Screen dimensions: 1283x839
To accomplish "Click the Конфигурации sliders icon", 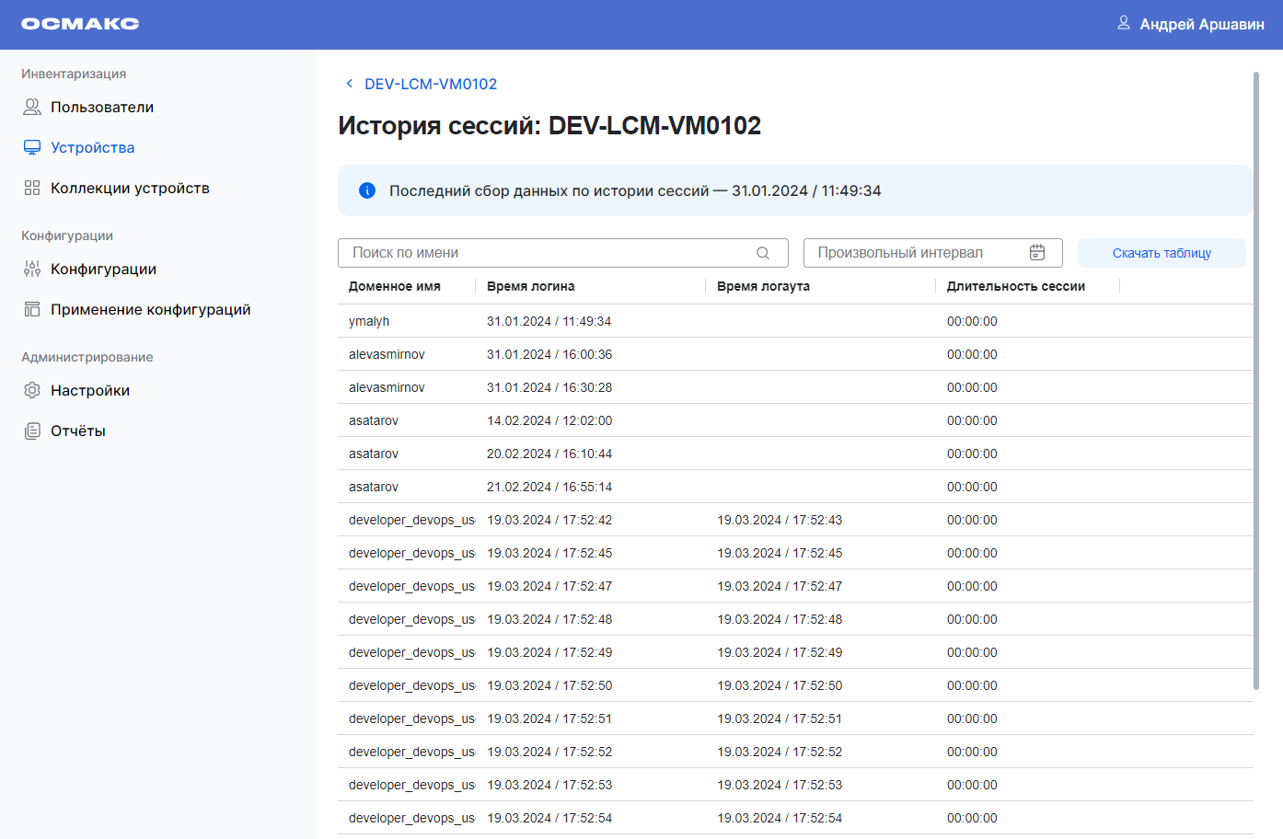I will [32, 270].
